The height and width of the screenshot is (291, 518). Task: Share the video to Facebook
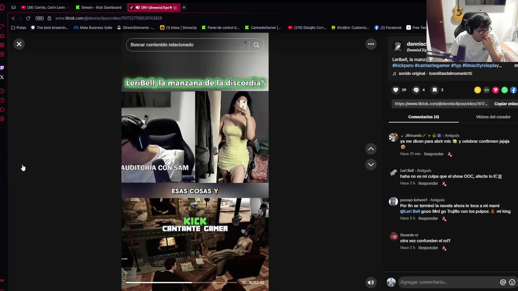tap(513, 90)
